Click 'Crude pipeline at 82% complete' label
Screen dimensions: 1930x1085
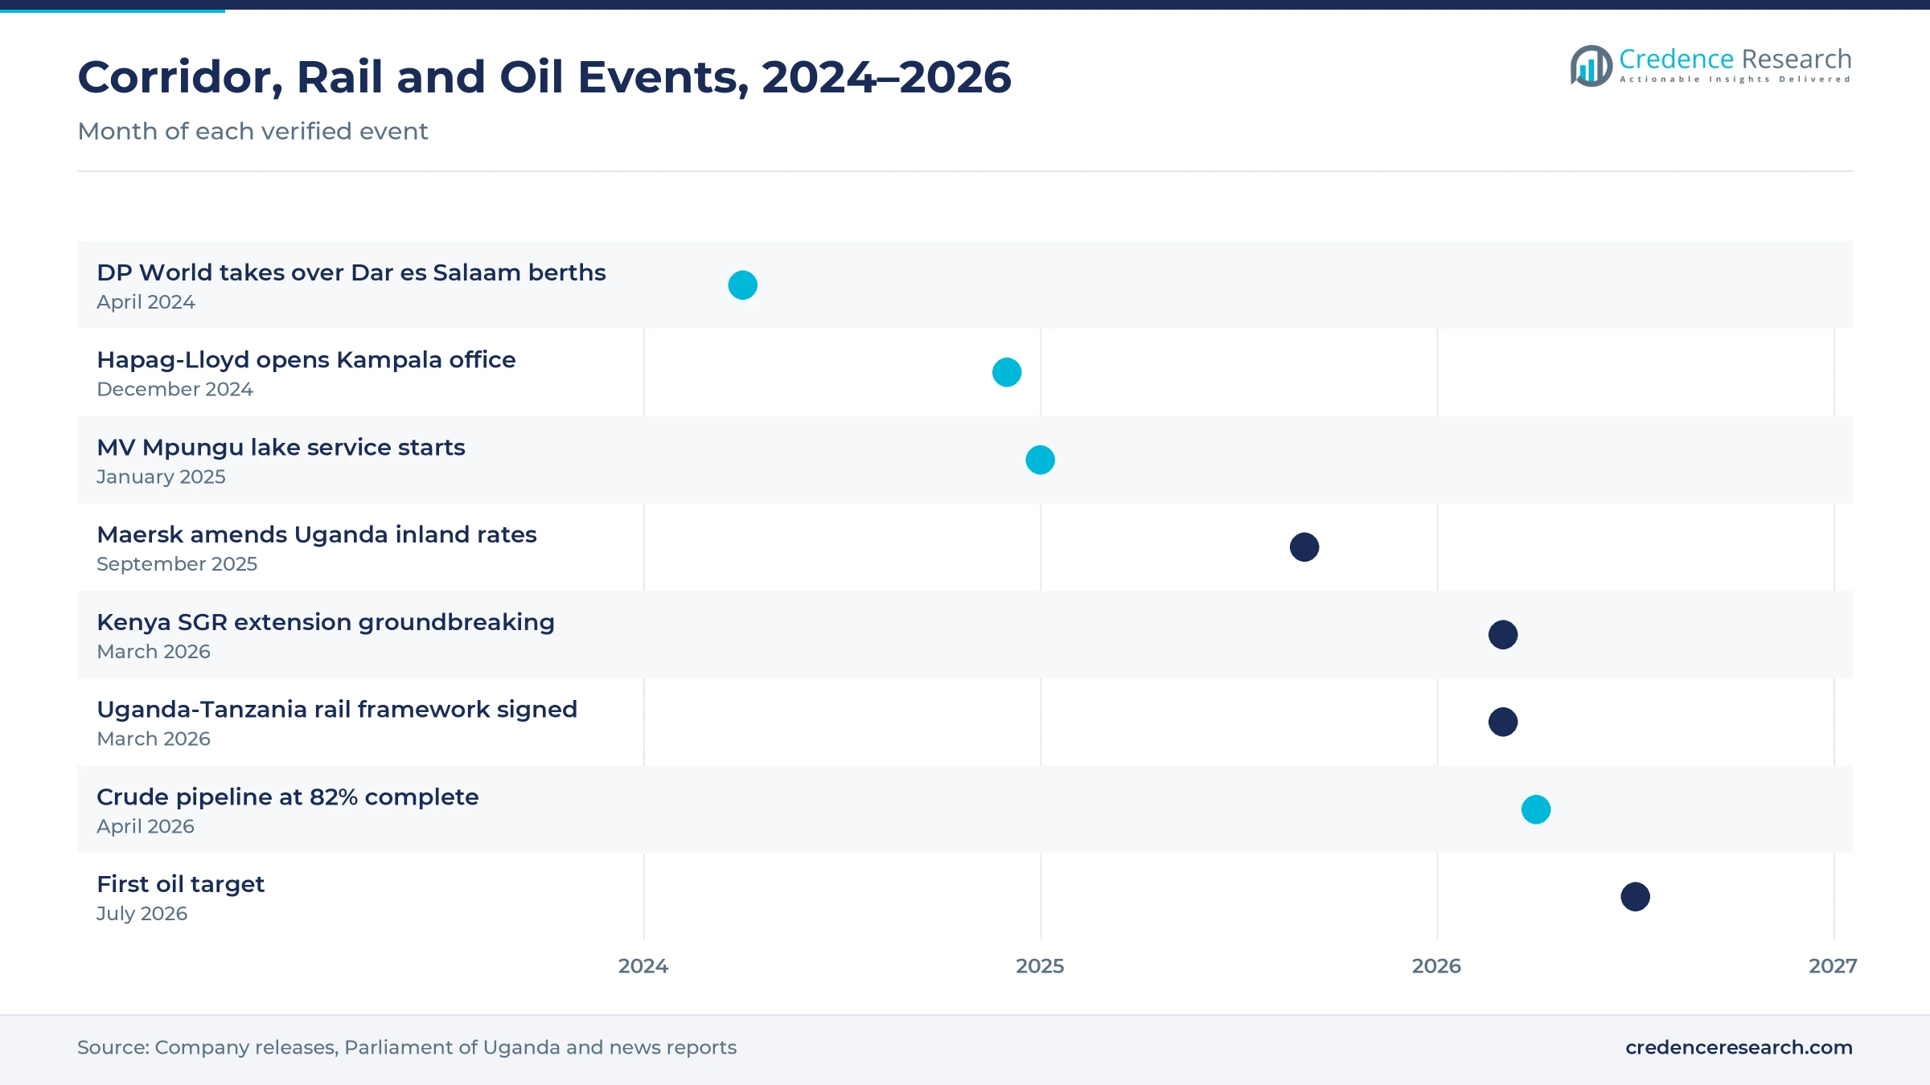click(x=288, y=797)
